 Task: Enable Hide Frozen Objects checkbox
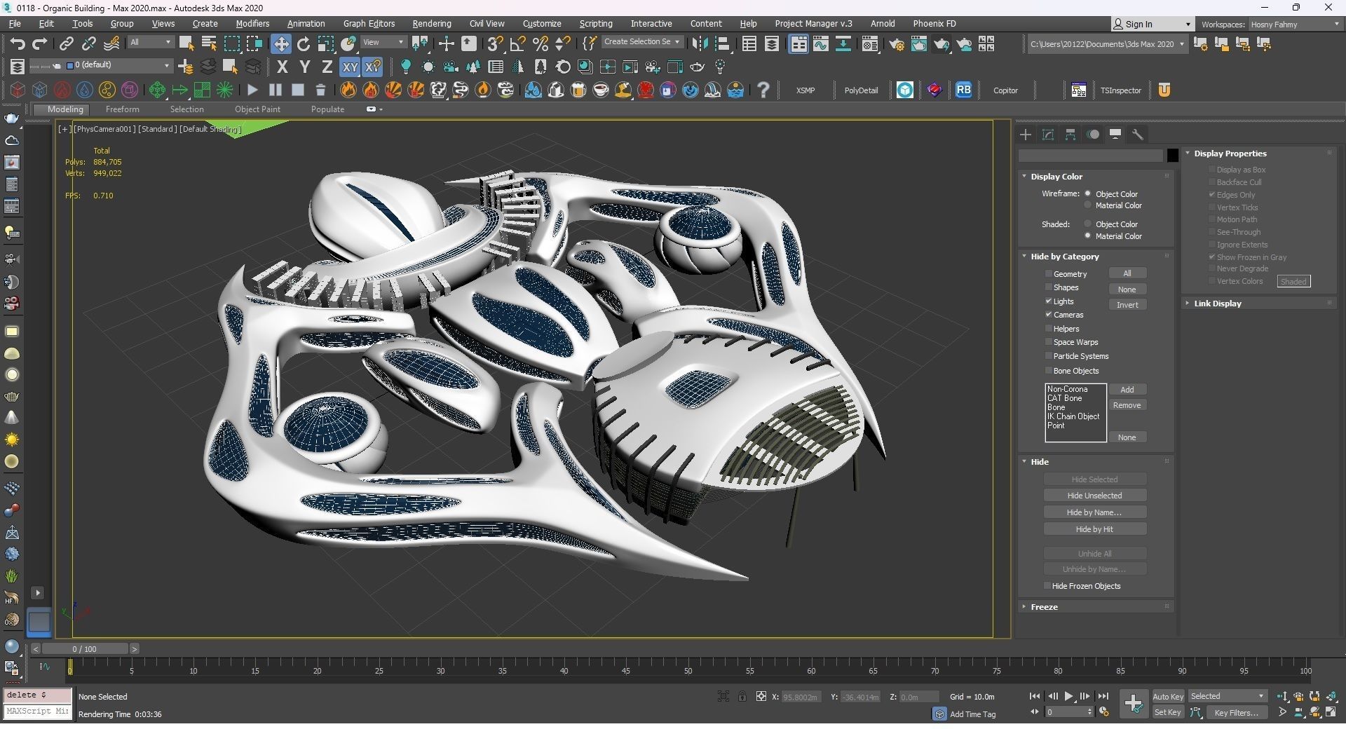coord(1047,586)
